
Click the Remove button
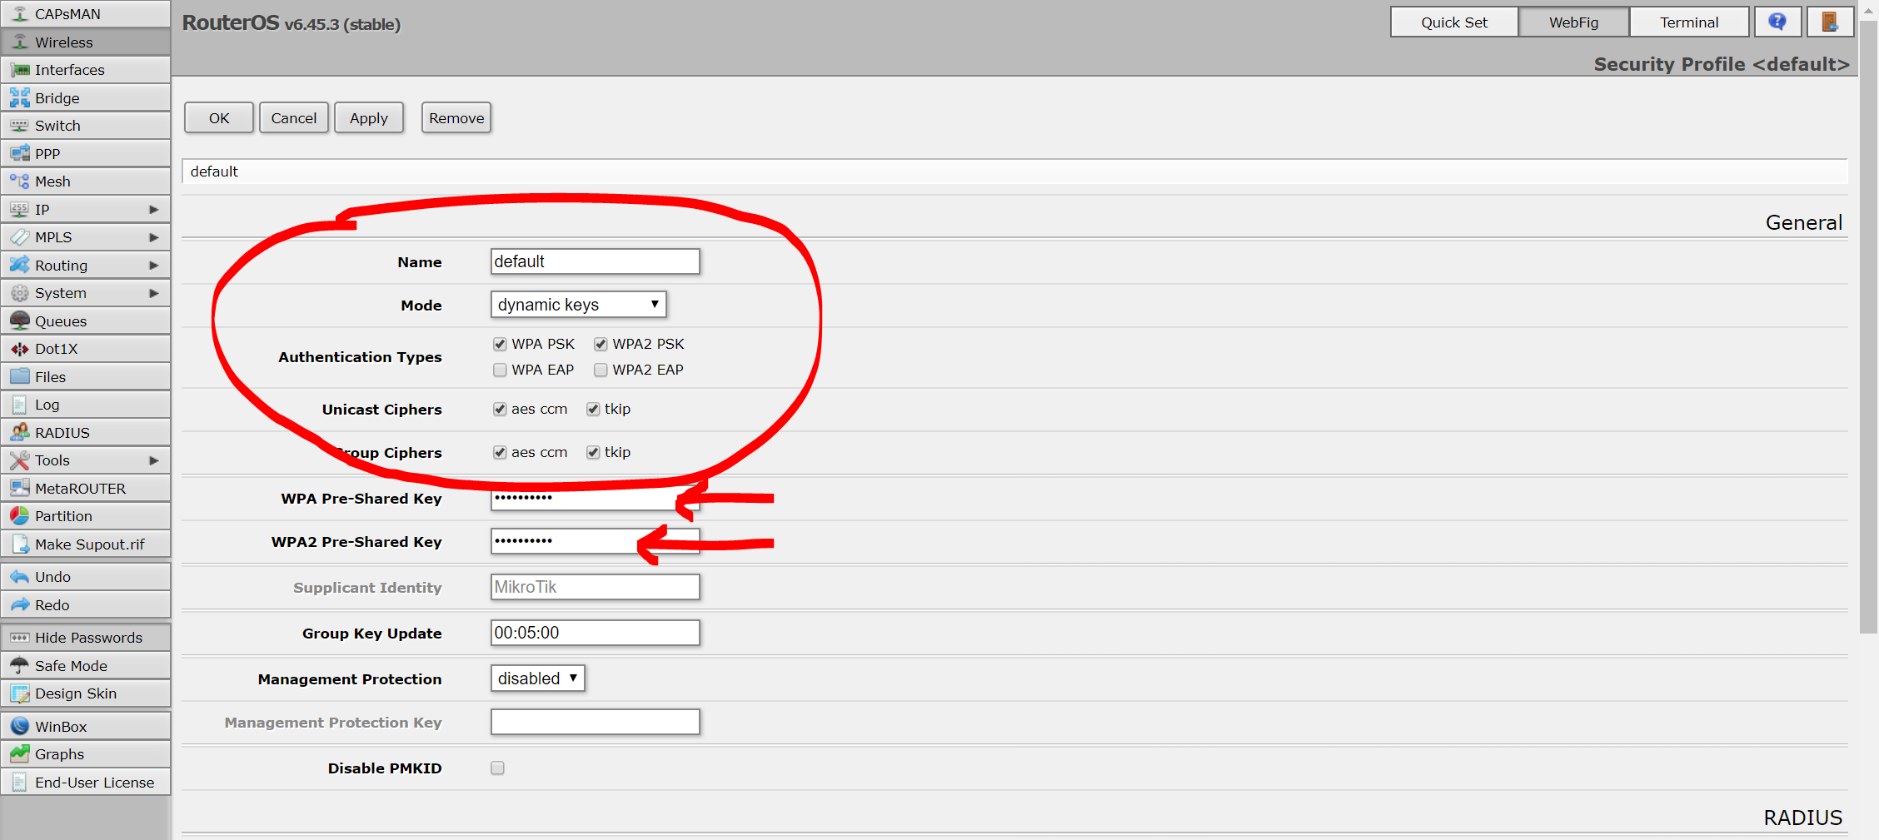coord(456,118)
